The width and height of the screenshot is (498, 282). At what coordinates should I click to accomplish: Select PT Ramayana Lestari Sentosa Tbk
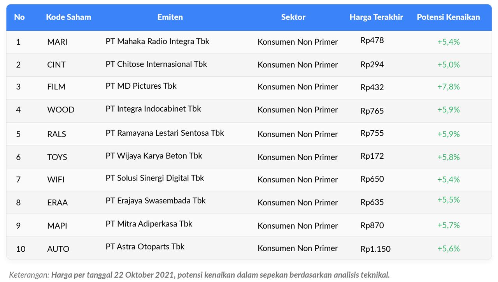click(x=165, y=133)
